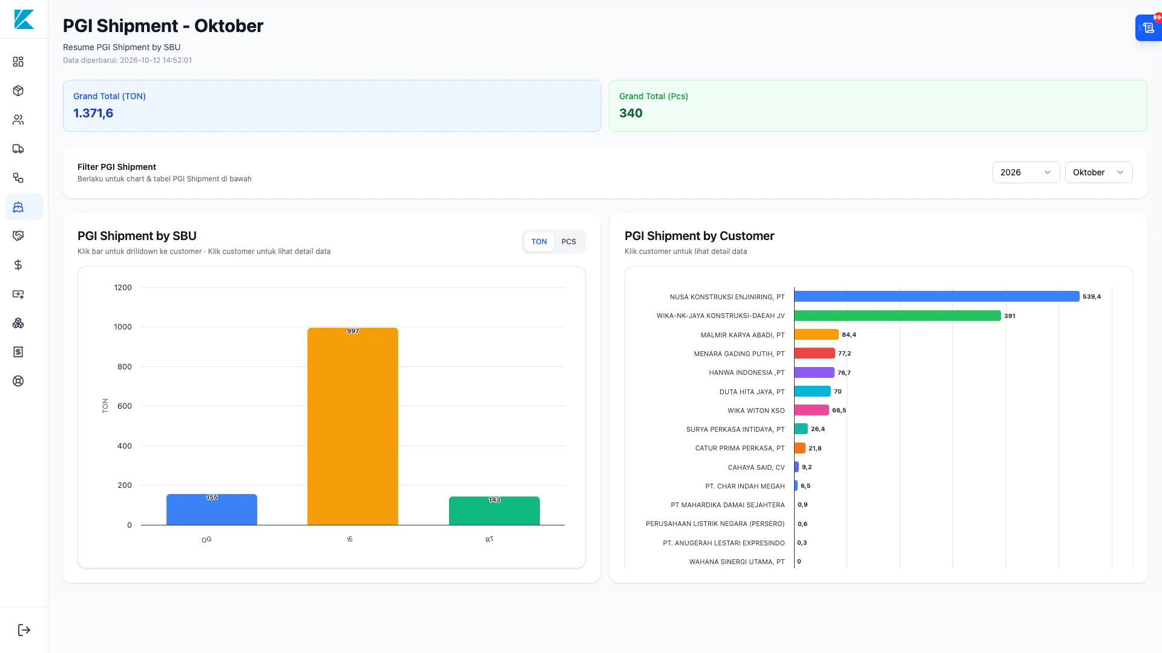Open the package box icon in sidebar
This screenshot has width=1162, height=653.
(18, 91)
